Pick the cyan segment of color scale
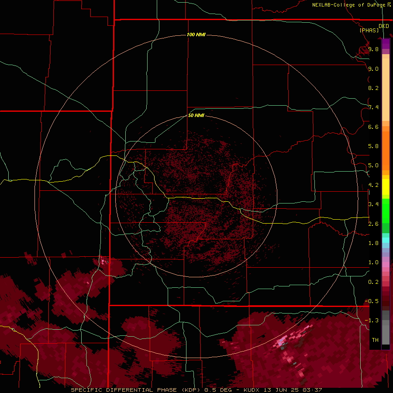 click(x=386, y=240)
